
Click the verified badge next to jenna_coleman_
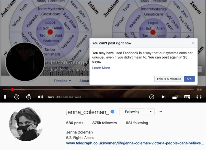tap(112, 112)
